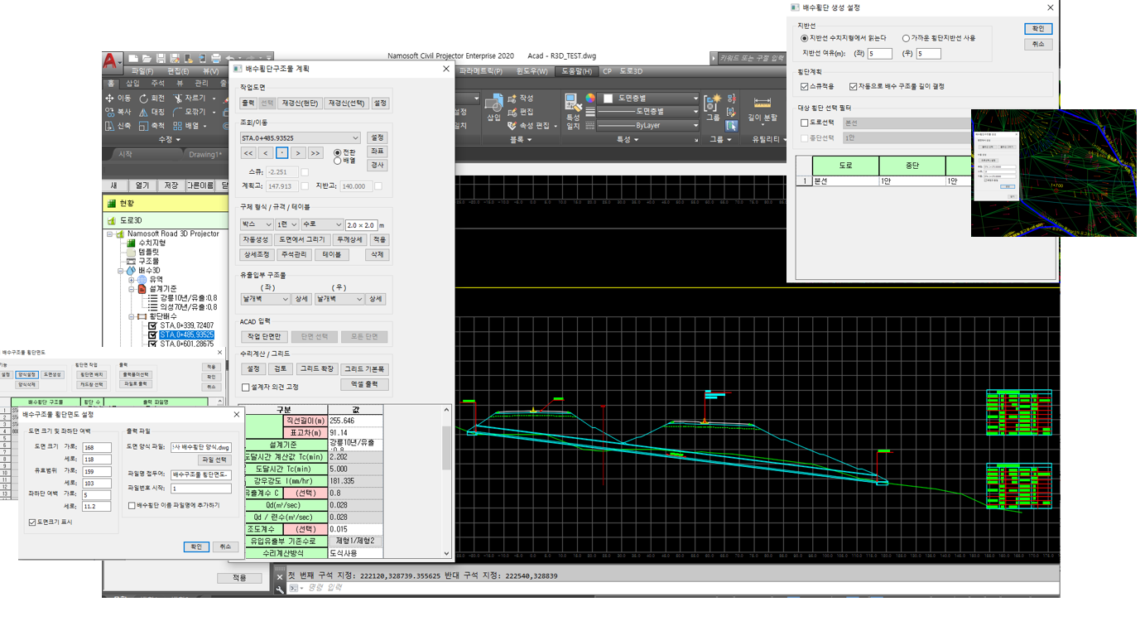
Task: Open the AutoCAD application menu button
Action: coord(112,62)
